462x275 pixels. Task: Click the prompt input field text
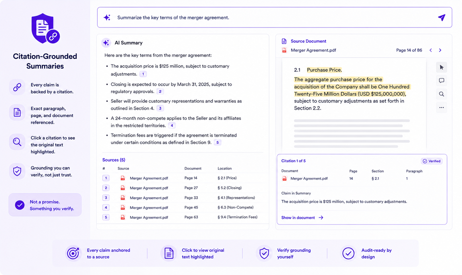pos(173,18)
